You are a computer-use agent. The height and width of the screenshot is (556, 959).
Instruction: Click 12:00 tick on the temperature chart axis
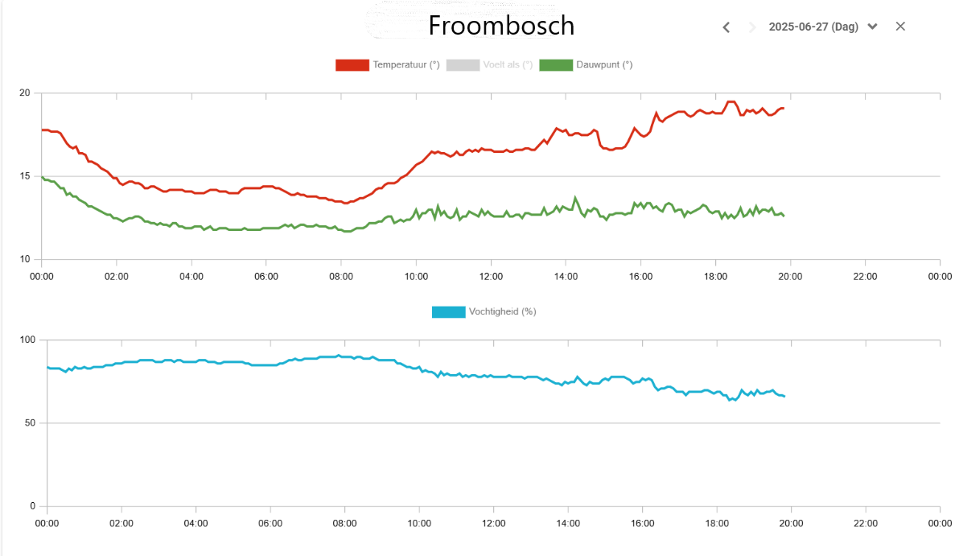[x=491, y=276]
